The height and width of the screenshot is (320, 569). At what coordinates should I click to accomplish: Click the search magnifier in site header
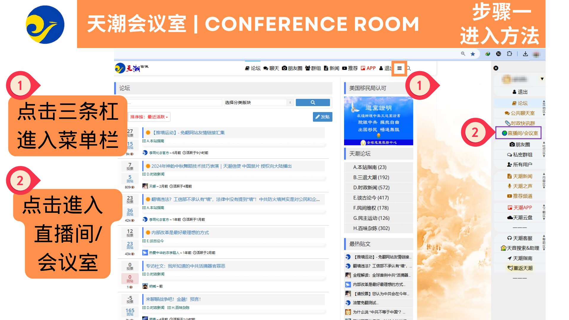[409, 68]
